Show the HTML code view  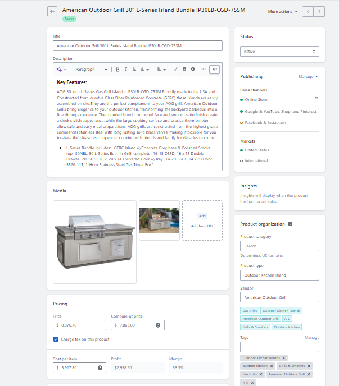pos(215,70)
